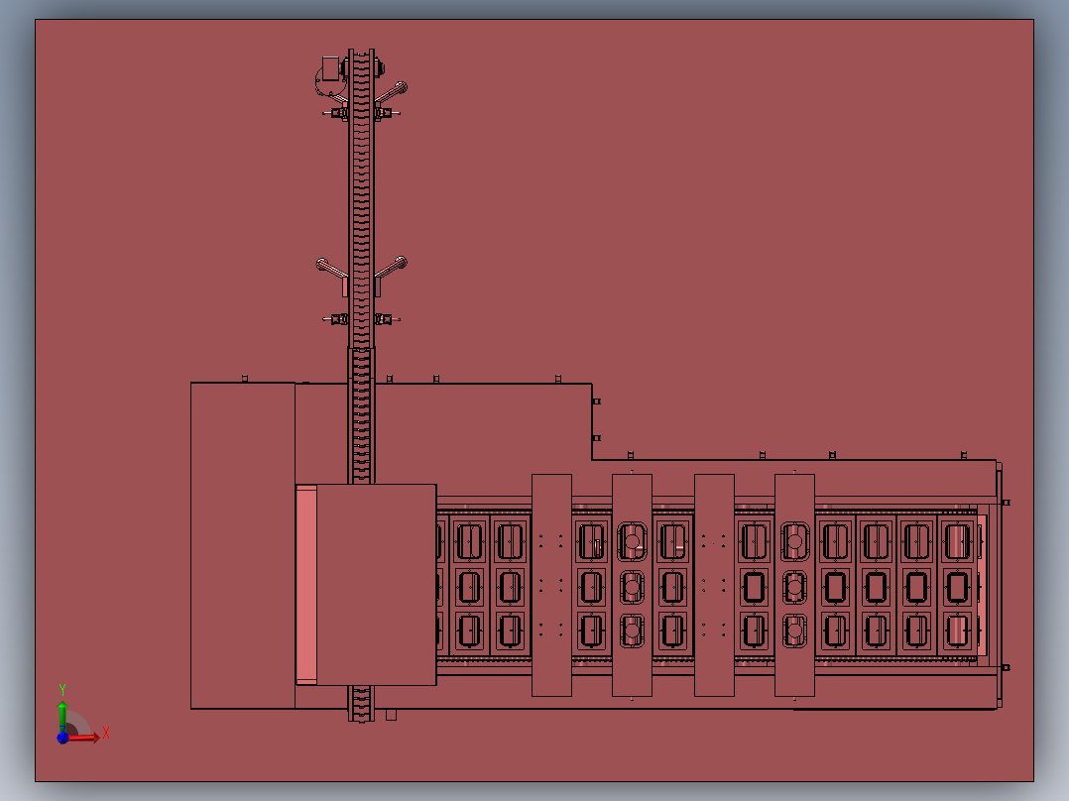The width and height of the screenshot is (1069, 801).
Task: Select the light pink highlighted strip
Action: pos(306,584)
